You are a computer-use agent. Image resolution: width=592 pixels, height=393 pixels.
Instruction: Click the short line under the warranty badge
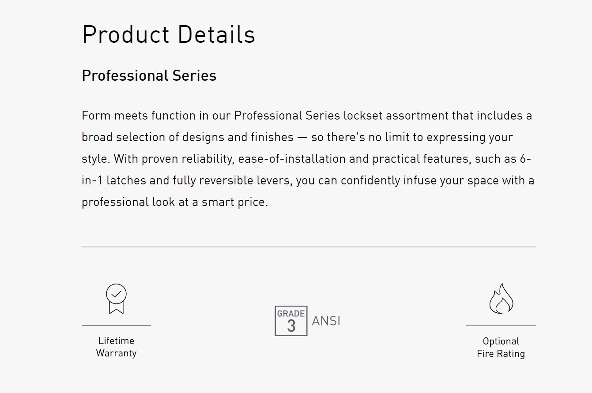pos(116,326)
